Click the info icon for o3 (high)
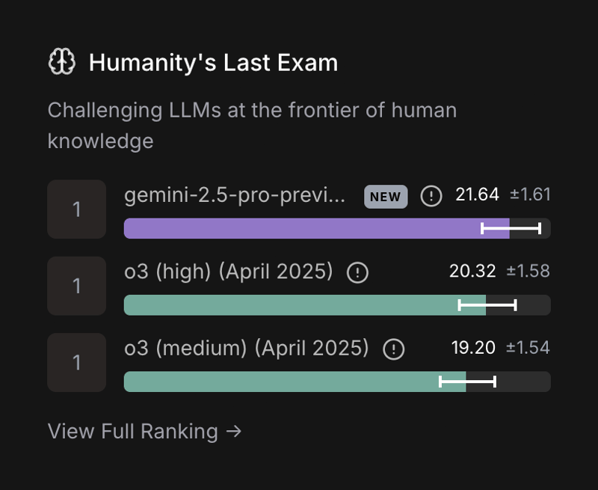Screen dimensions: 598x490 coord(357,272)
